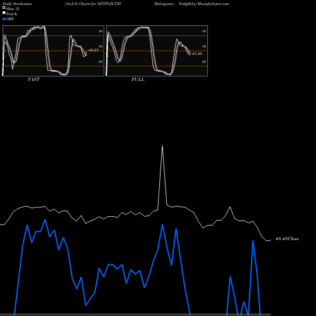Click the FULL stochastic chart panel

157,51
